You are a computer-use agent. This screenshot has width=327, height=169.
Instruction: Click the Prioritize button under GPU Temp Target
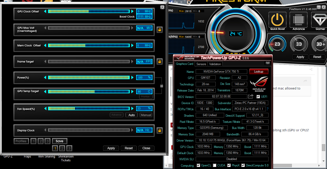146,97
